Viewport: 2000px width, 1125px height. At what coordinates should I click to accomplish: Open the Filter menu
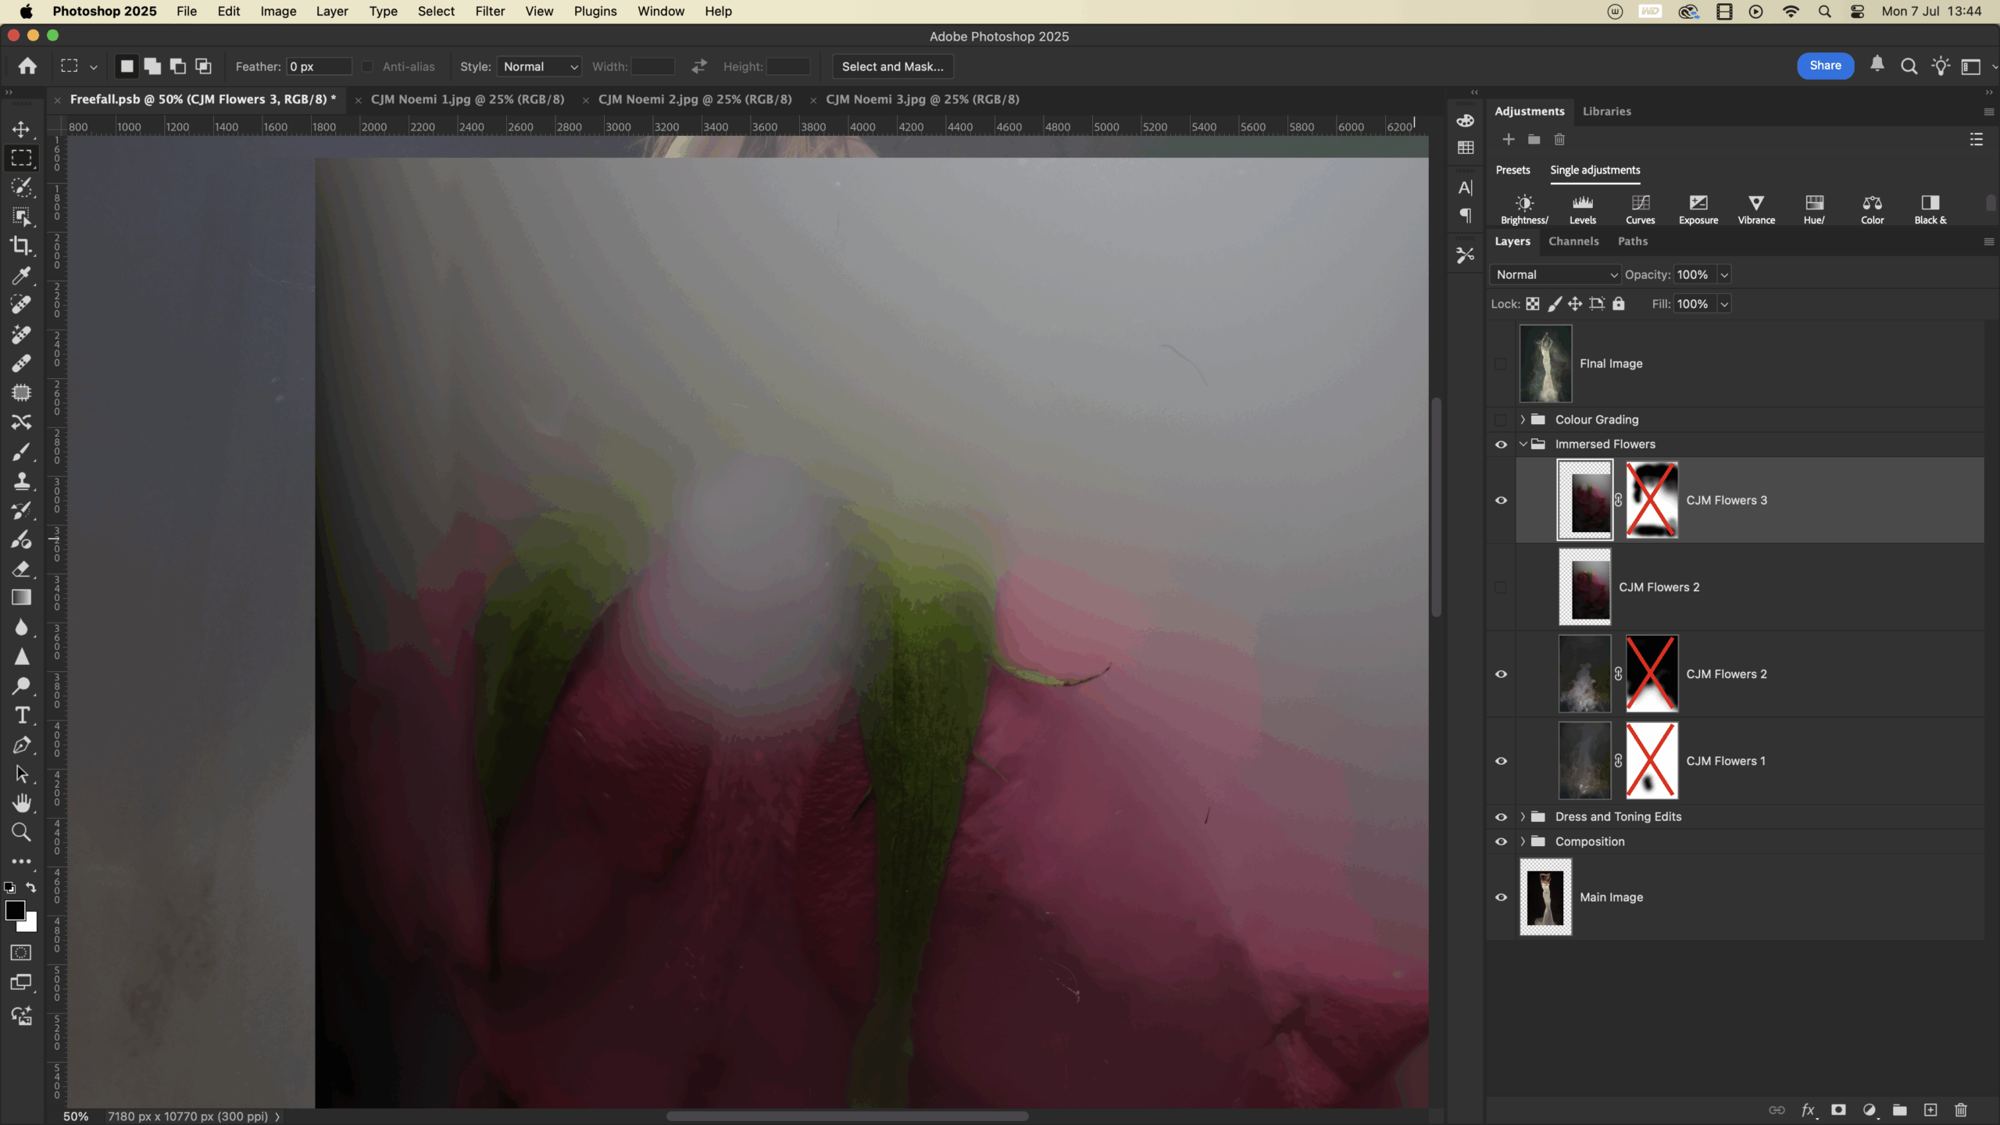coord(490,11)
